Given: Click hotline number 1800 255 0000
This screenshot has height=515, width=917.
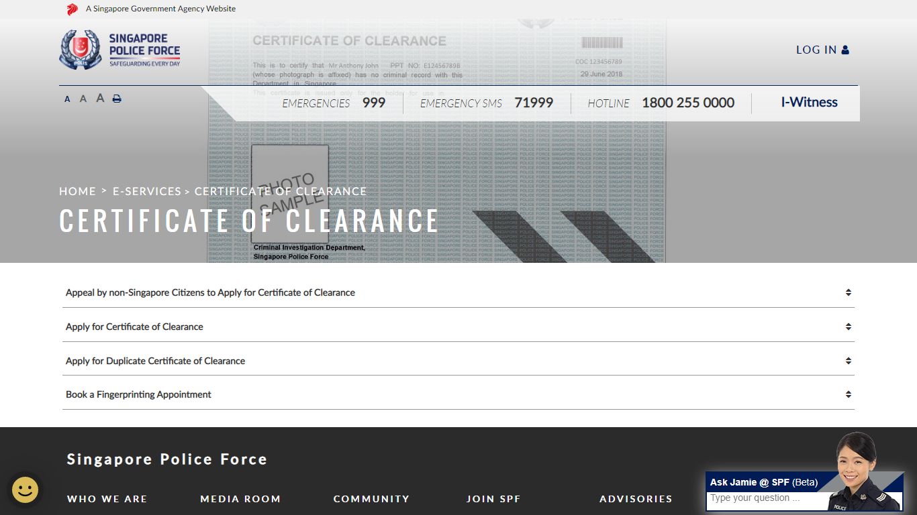Looking at the screenshot, I should pyautogui.click(x=688, y=103).
